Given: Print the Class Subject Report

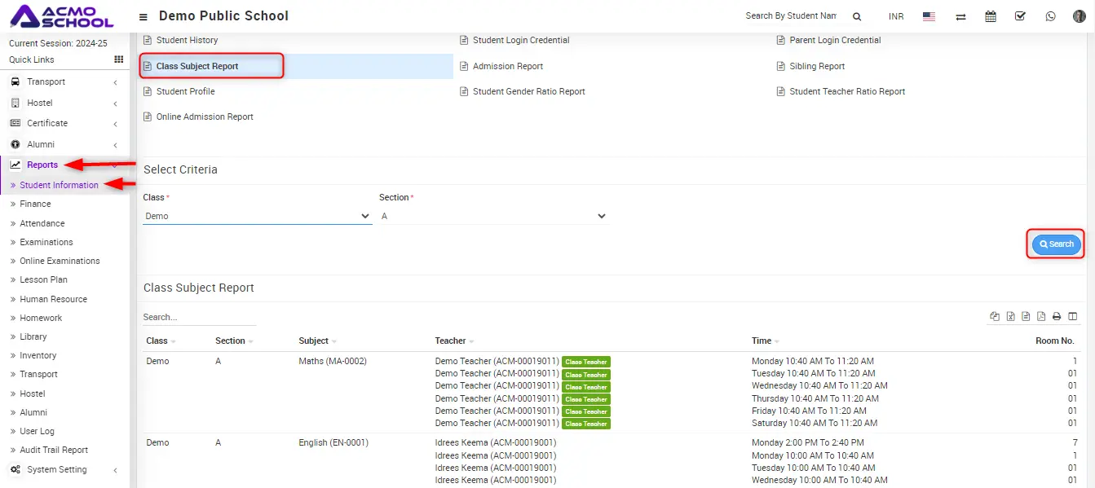Looking at the screenshot, I should (x=1057, y=317).
